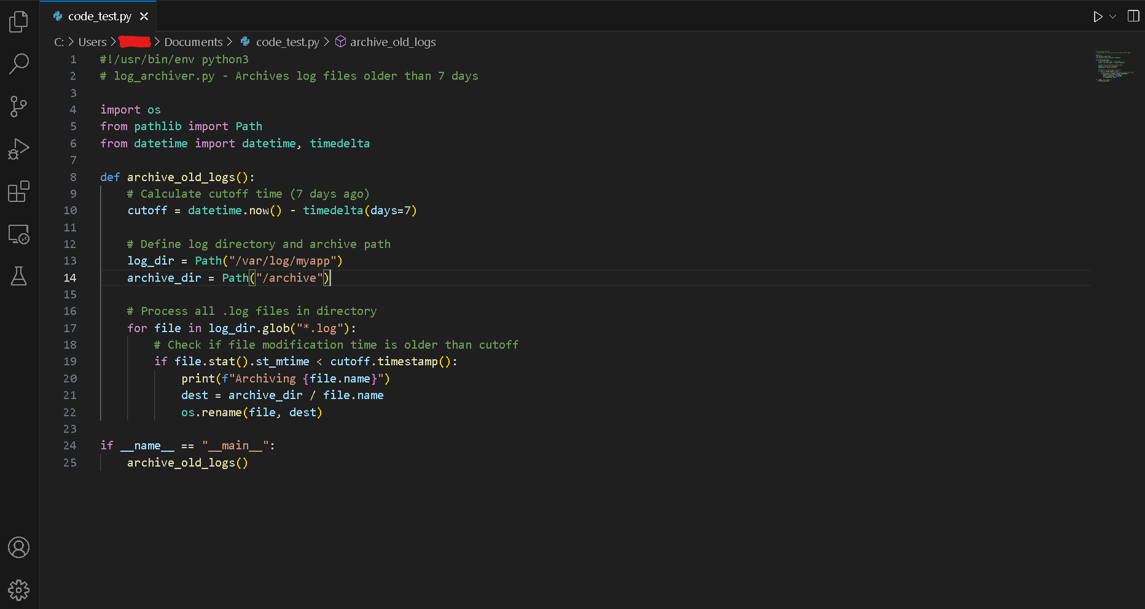Image resolution: width=1145 pixels, height=609 pixels.
Task: Expand the run options dropdown arrow
Action: point(1112,17)
